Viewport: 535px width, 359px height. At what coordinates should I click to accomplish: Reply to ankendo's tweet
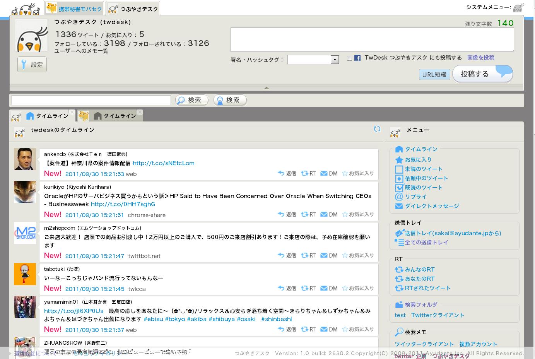[x=287, y=173]
